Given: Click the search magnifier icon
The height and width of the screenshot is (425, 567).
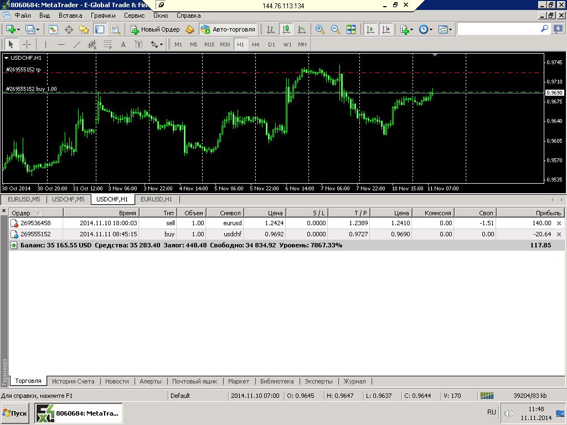Looking at the screenshot, I should click(x=544, y=29).
